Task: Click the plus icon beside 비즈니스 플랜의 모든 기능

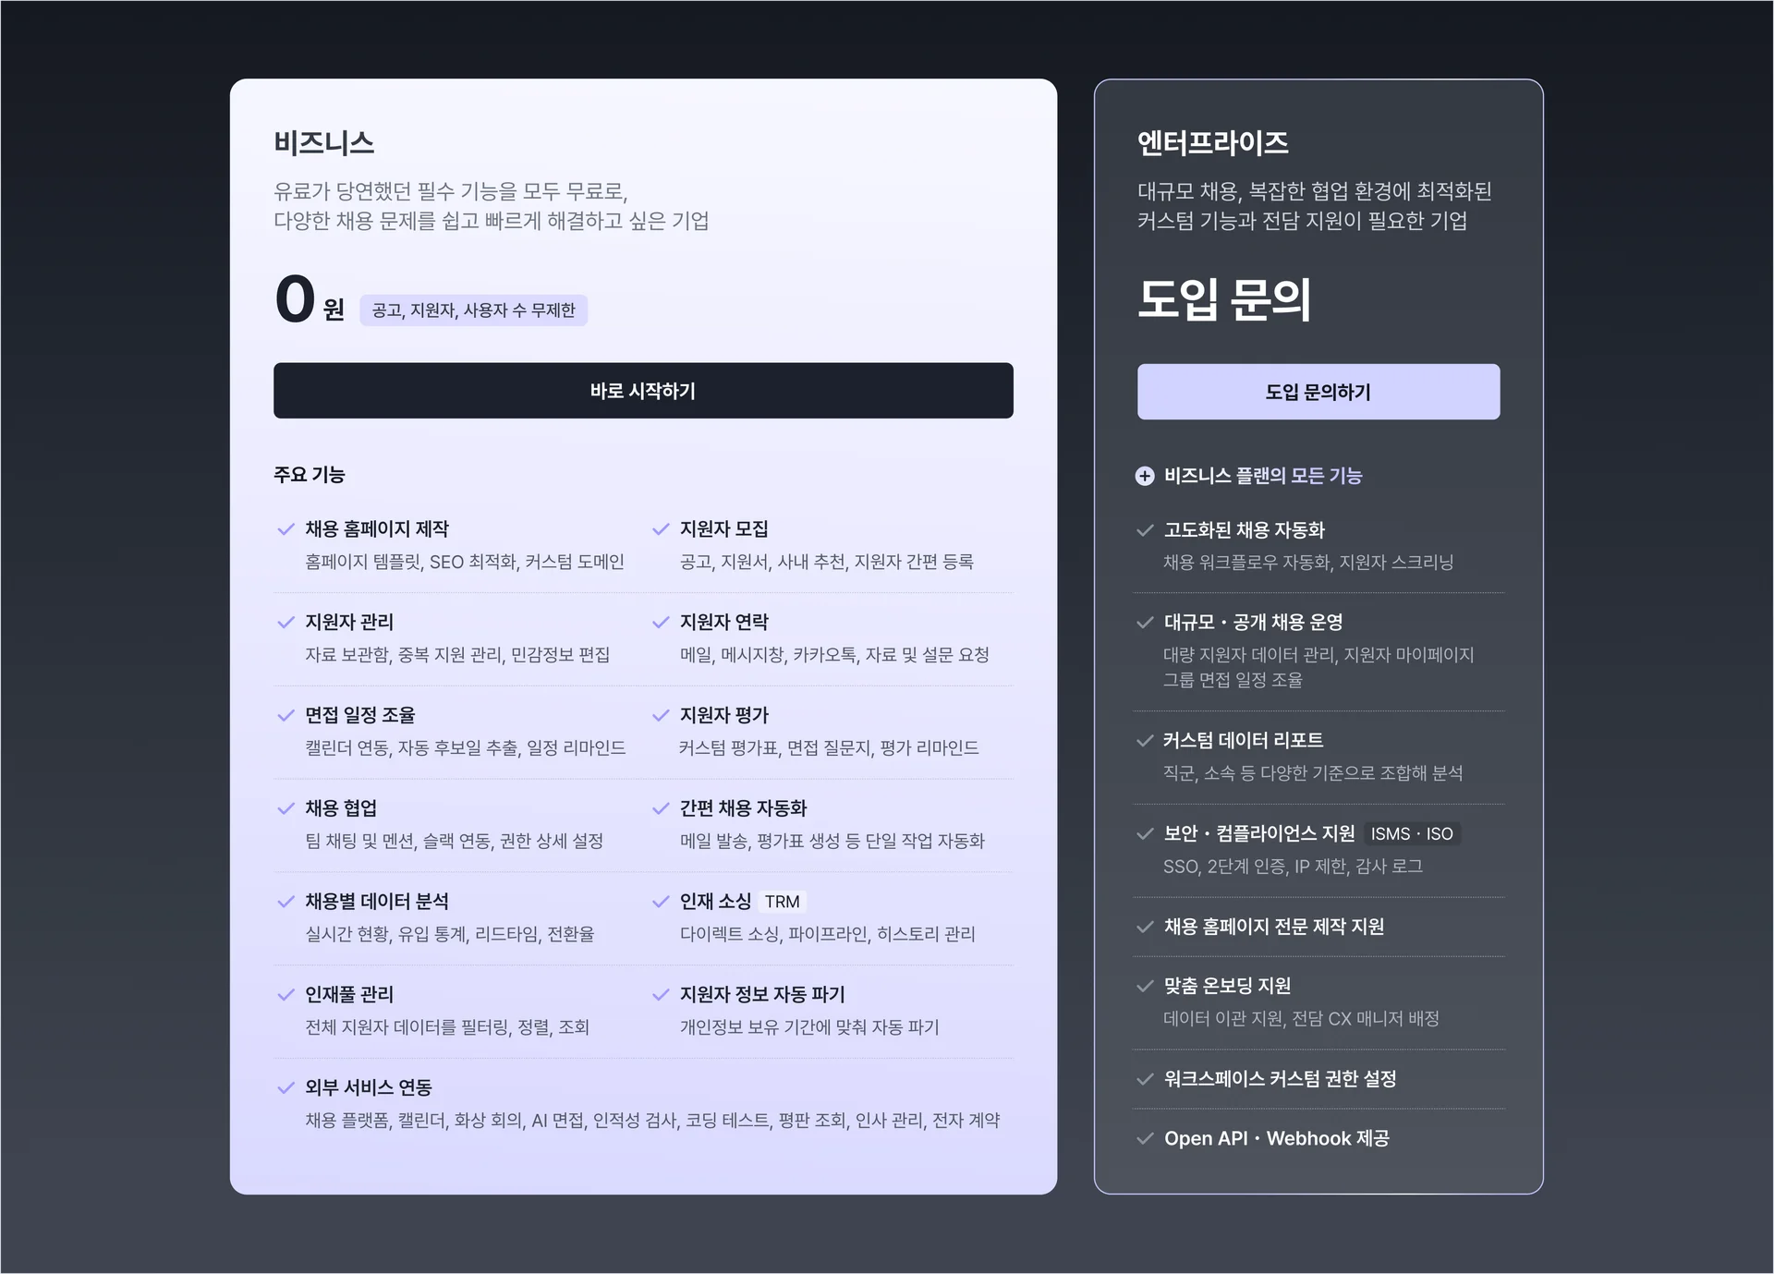Action: pos(1145,476)
